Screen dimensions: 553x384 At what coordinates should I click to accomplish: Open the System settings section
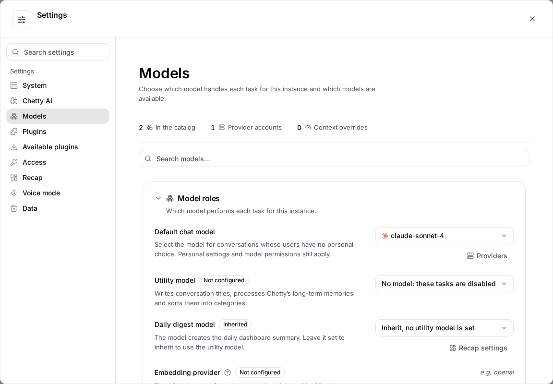[x=58, y=86]
